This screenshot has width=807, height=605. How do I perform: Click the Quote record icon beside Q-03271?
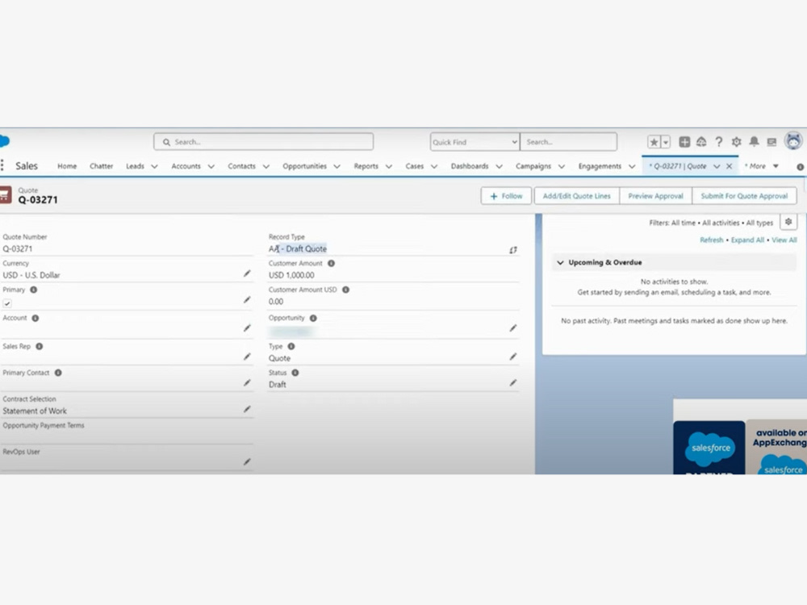click(5, 195)
